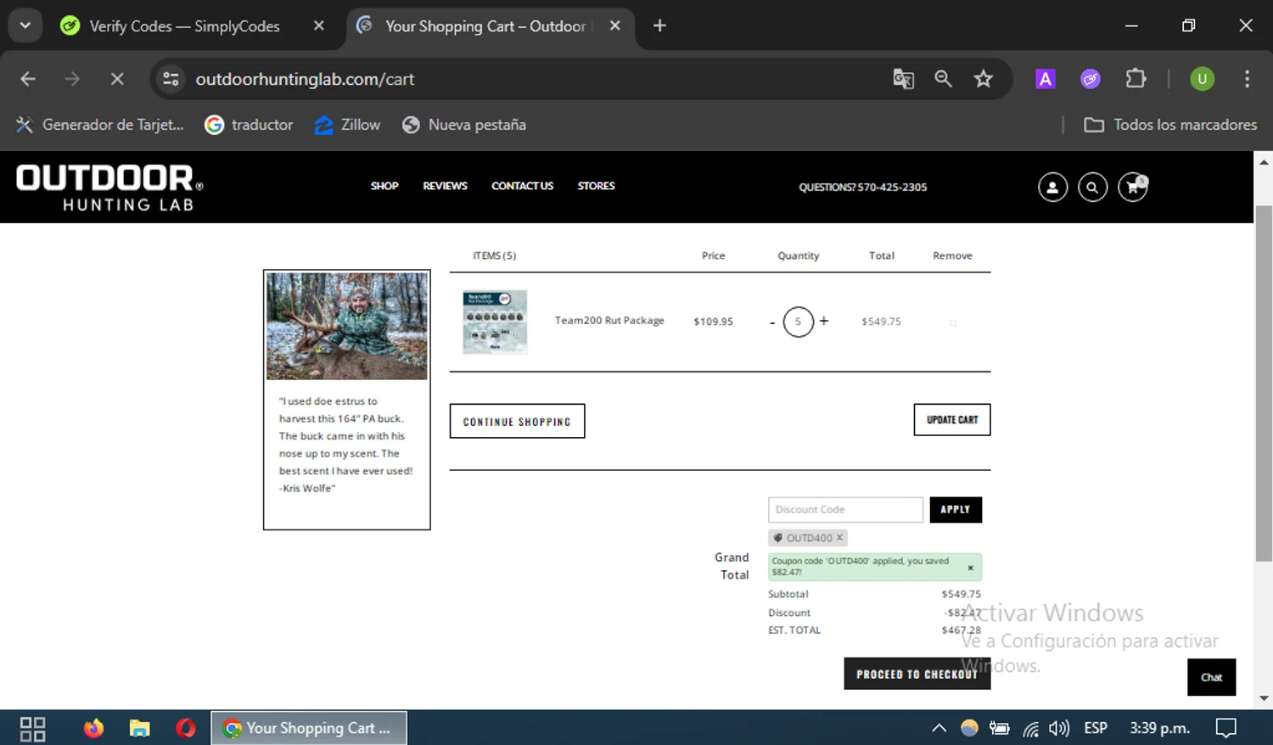Click the Discount Code input field

click(x=845, y=509)
